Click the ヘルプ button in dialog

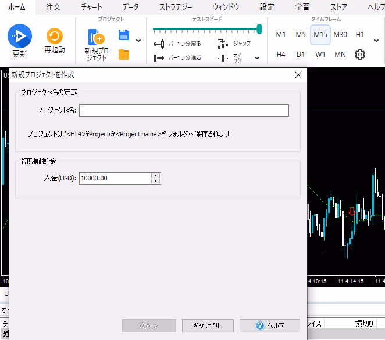click(269, 325)
